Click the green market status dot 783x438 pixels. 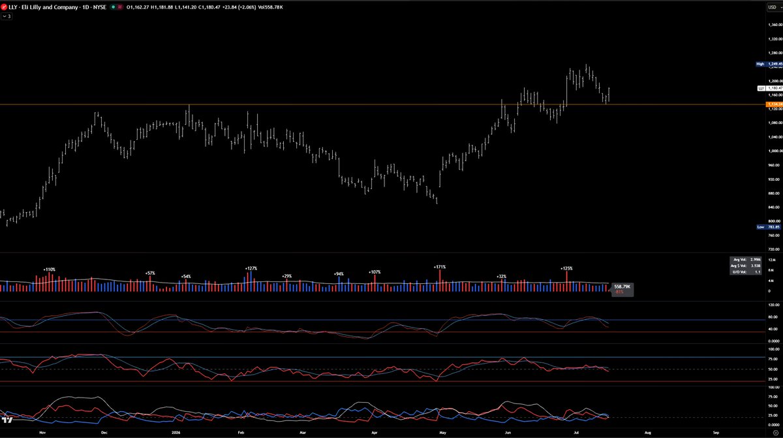tap(113, 7)
